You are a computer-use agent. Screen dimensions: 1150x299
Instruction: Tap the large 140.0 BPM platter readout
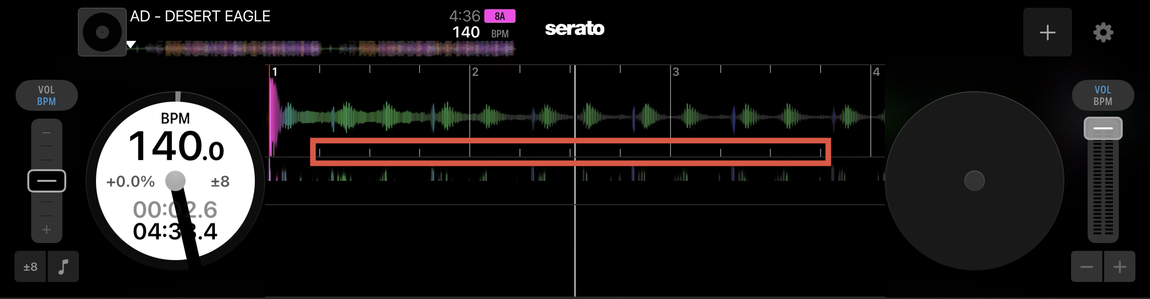(x=176, y=146)
